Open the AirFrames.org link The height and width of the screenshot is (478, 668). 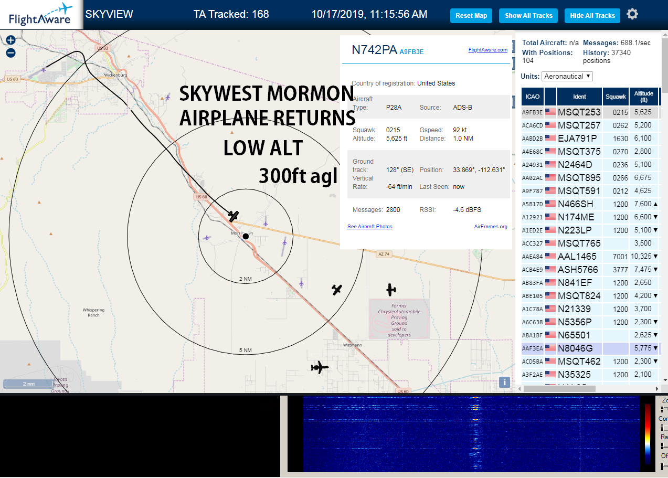pyautogui.click(x=491, y=227)
